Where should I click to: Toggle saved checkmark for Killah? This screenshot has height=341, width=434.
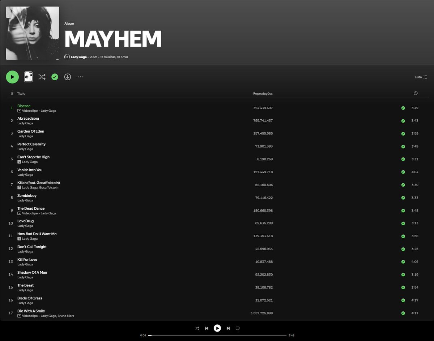tap(403, 185)
